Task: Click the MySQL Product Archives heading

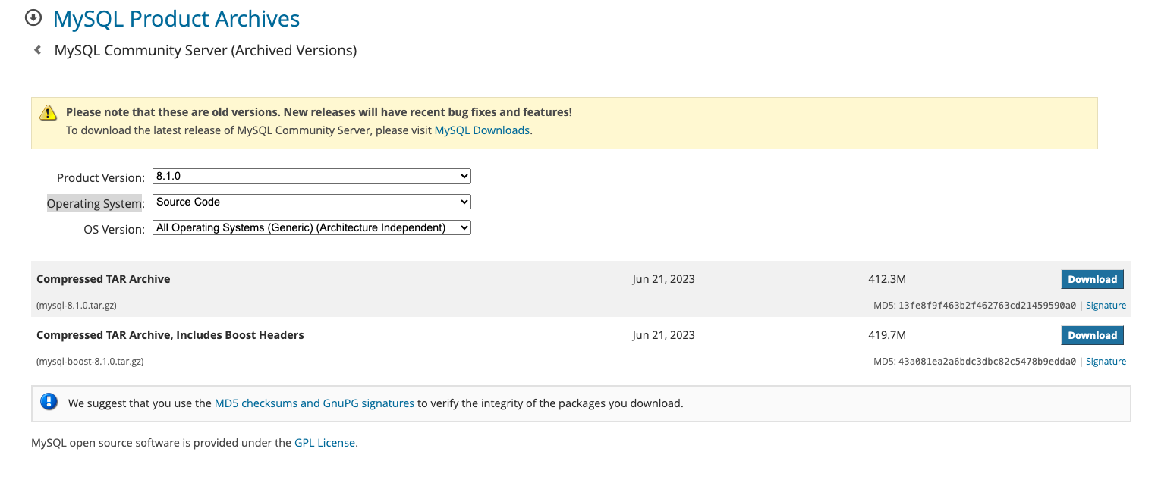Action: coord(176,18)
